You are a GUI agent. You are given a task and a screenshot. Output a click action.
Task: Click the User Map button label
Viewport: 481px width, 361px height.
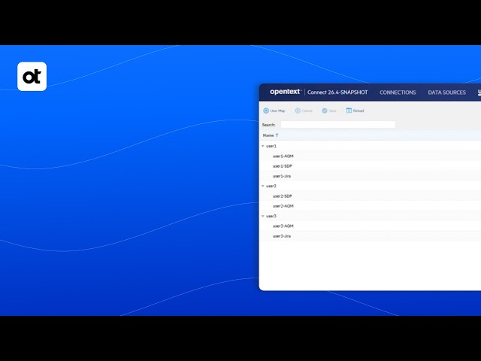[x=277, y=111]
